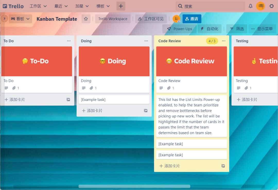Open the account avatar in top bar
Viewport: 278px width, 190px height.
(x=260, y=6)
